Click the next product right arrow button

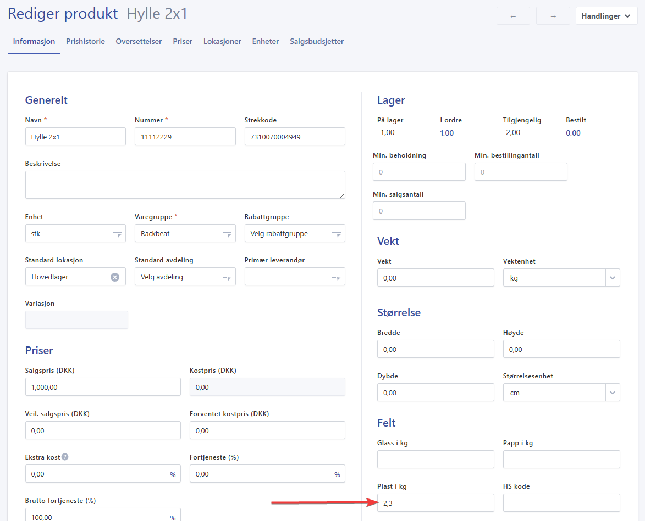[553, 16]
